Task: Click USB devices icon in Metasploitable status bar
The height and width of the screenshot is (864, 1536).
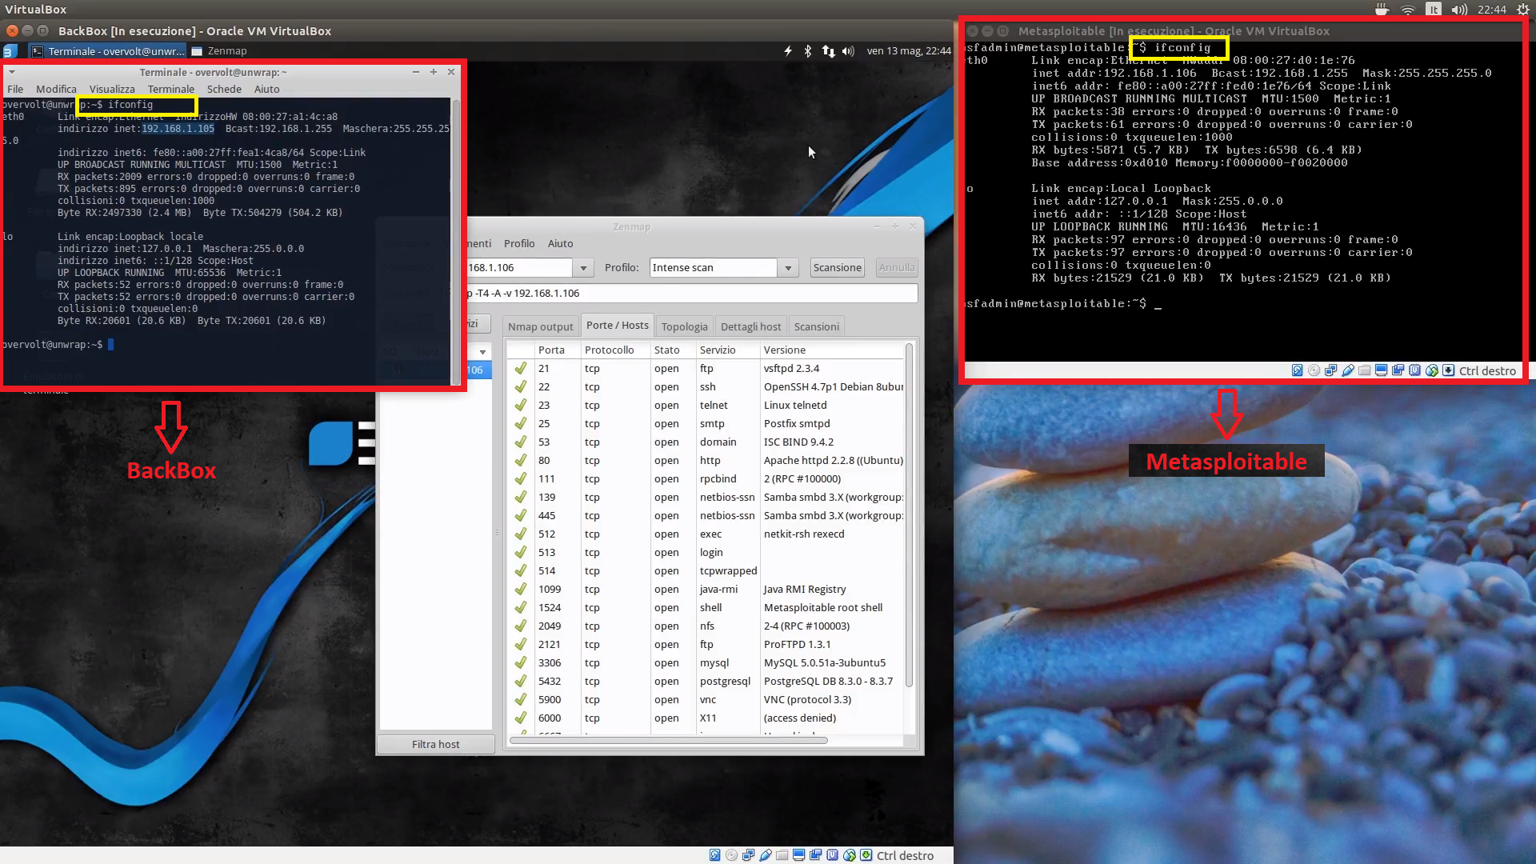Action: [1348, 370]
